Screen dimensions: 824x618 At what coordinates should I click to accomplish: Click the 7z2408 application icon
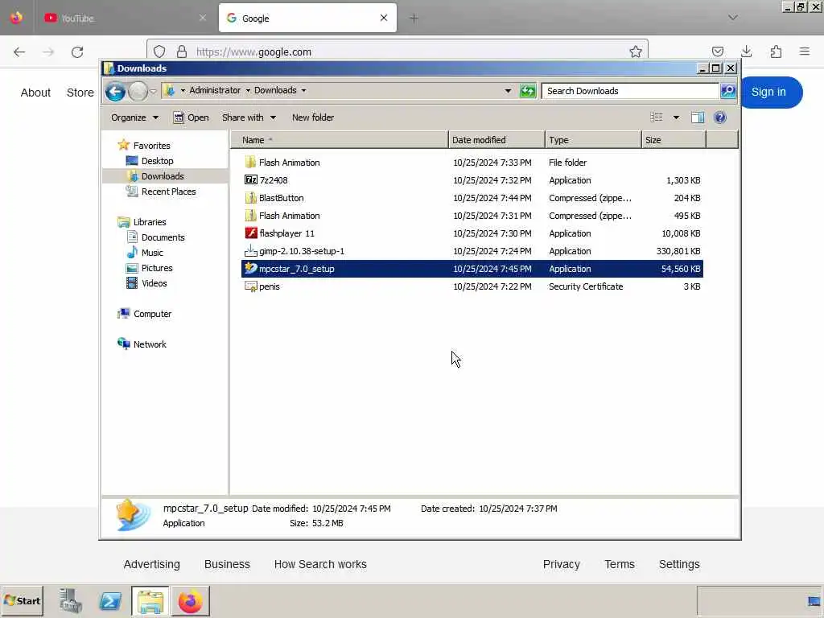click(x=251, y=179)
